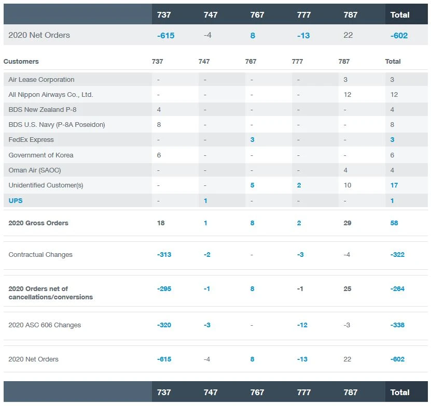
Task: Click the Government of Korea row label
Action: (41, 155)
